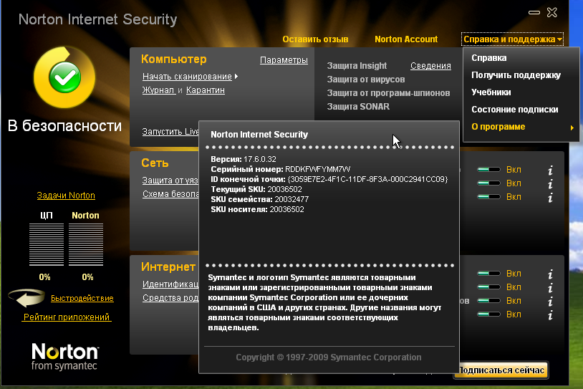The width and height of the screenshot is (583, 389).
Task: Click the Copyright 1997-2009 Symantec text
Action: [x=329, y=357]
